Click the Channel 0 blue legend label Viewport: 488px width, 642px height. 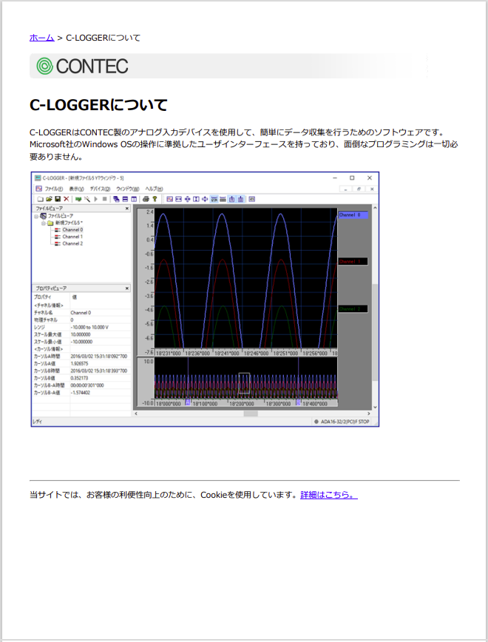[352, 214]
